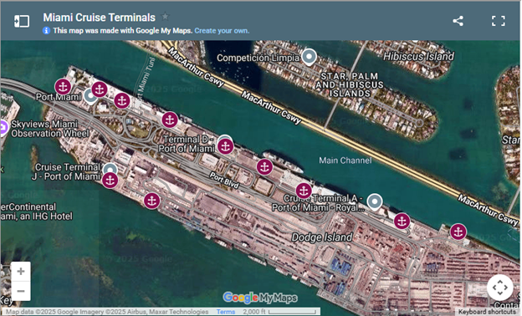Click the Google My Maps logo
Viewport: 522px width, 316px height.
tap(260, 298)
